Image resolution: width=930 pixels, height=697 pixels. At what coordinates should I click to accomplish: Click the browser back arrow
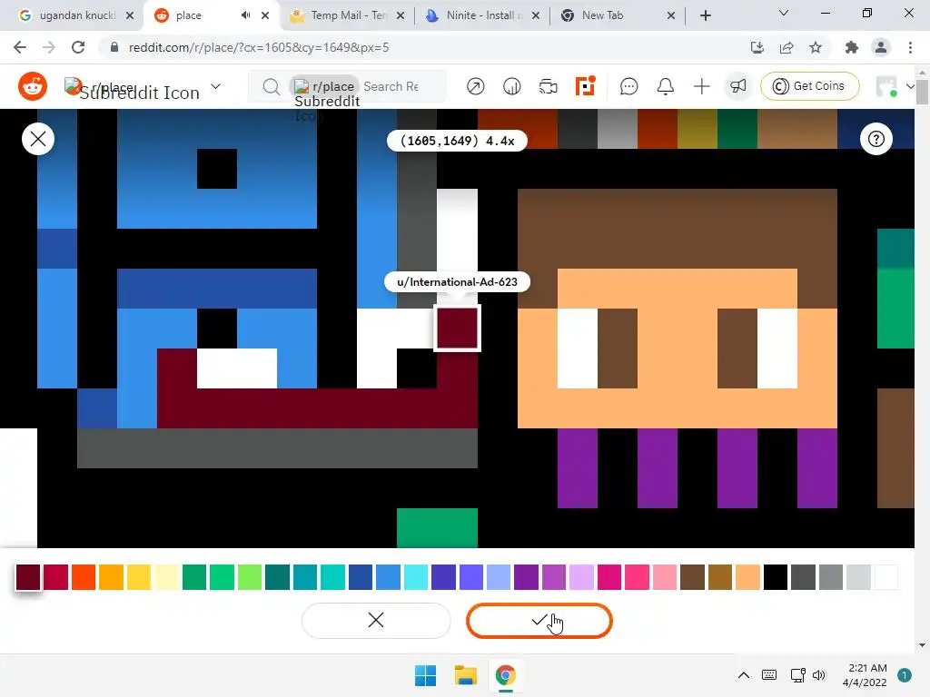pyautogui.click(x=20, y=47)
